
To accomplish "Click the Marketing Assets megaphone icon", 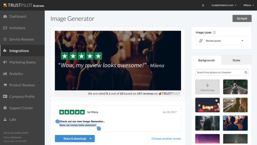I will (5, 62).
